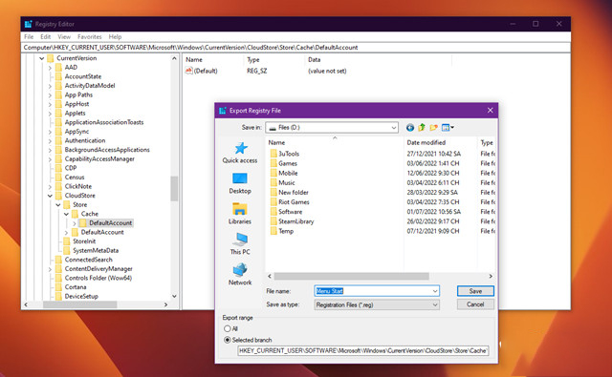Select the 3uTools folder

coord(285,154)
